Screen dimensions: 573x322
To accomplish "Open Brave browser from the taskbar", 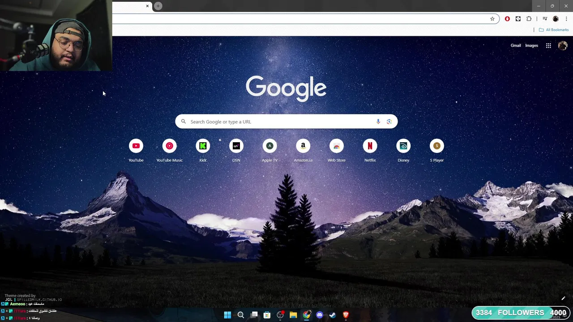I will click(x=346, y=315).
